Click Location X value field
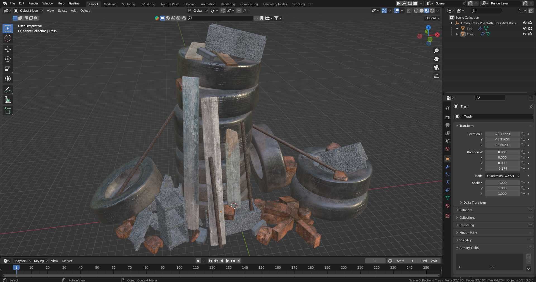This screenshot has width=536, height=282. point(502,134)
